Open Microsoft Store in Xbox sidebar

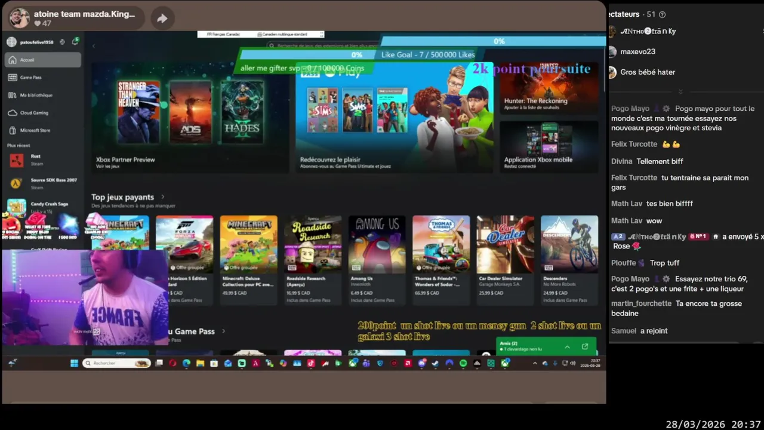click(x=43, y=130)
